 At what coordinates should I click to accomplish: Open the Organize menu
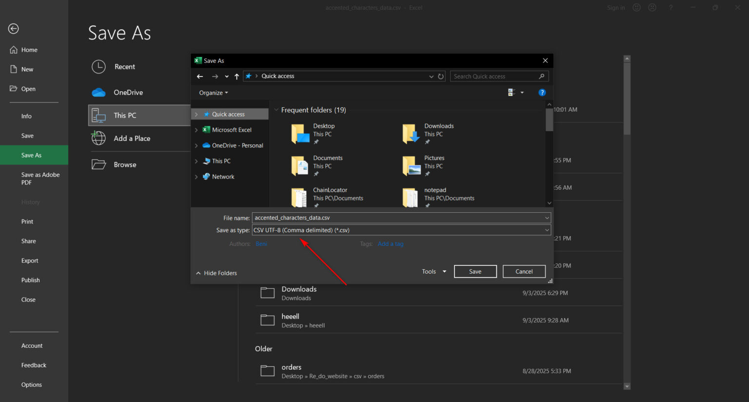click(213, 93)
